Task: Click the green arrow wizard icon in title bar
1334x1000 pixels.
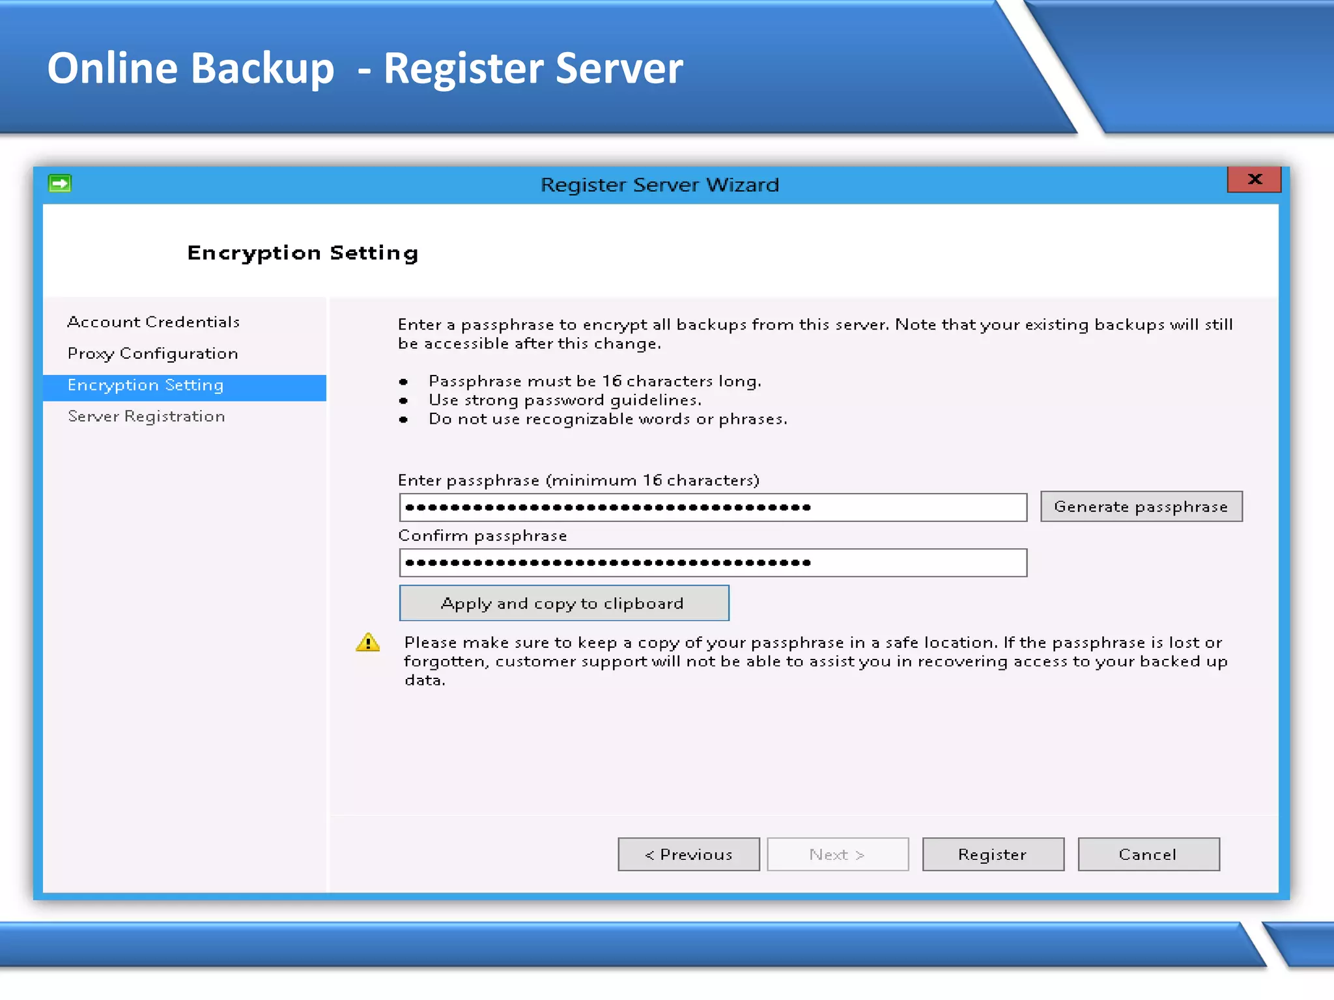Action: point(60,184)
